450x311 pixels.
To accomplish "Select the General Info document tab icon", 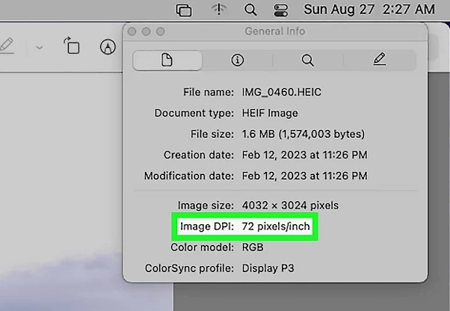I will pyautogui.click(x=167, y=61).
